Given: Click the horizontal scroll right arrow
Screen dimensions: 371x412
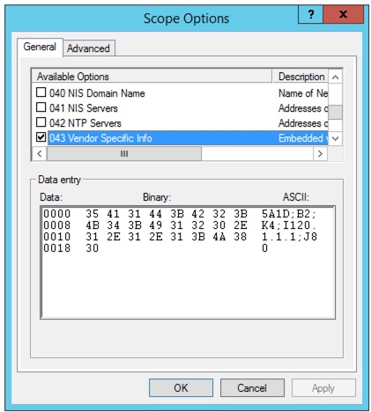Looking at the screenshot, I should [320, 153].
